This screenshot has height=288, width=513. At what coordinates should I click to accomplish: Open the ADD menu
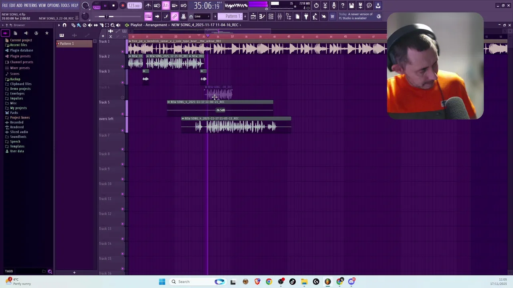19,5
